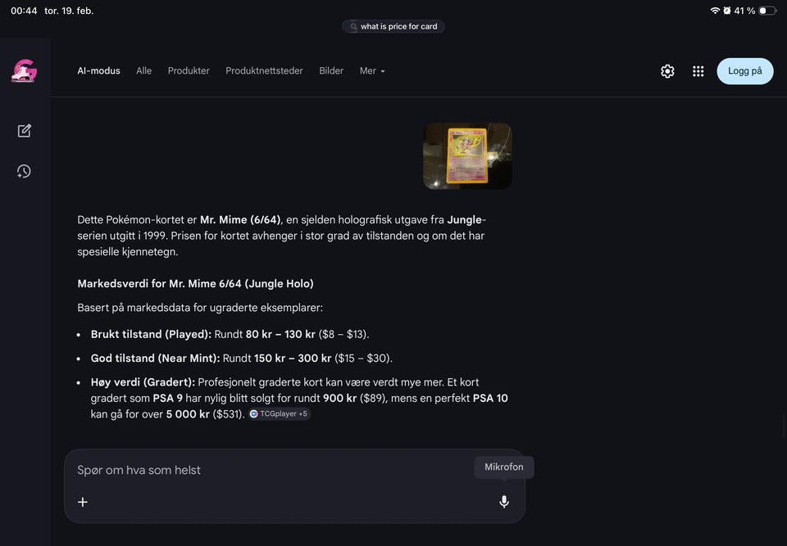Click the status bar date 'tor. 19. feb.'
The width and height of the screenshot is (787, 546).
coord(69,11)
